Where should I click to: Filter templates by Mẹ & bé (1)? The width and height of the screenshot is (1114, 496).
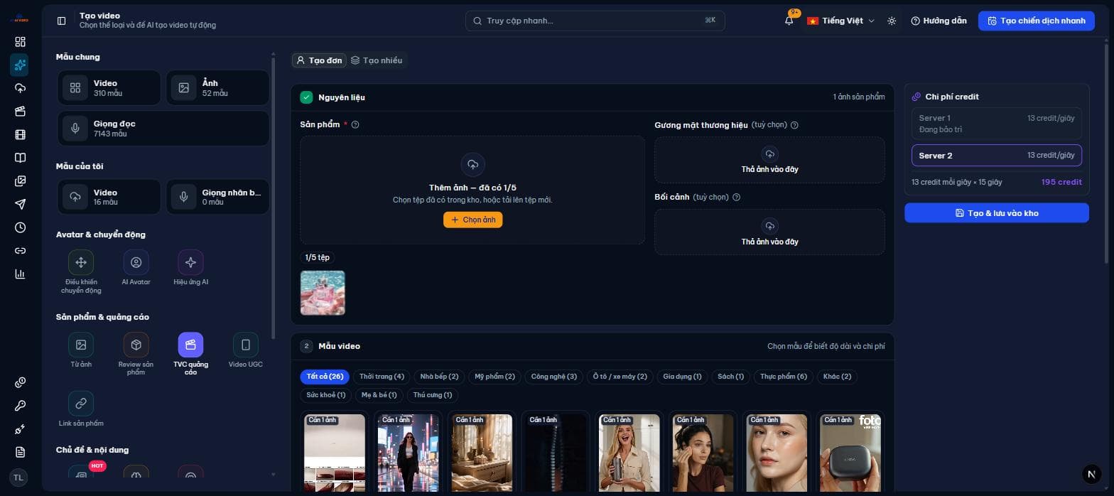click(x=379, y=394)
